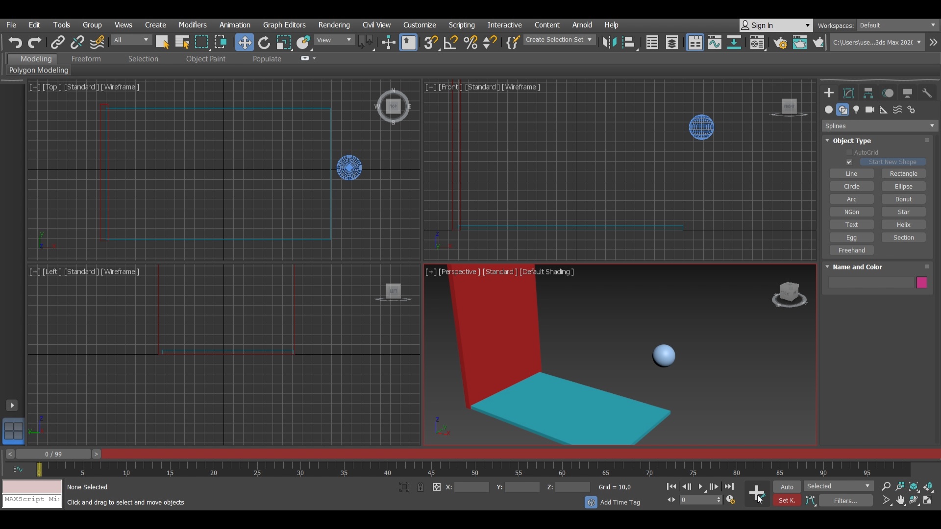Open the Material Editor icon

[x=757, y=43]
